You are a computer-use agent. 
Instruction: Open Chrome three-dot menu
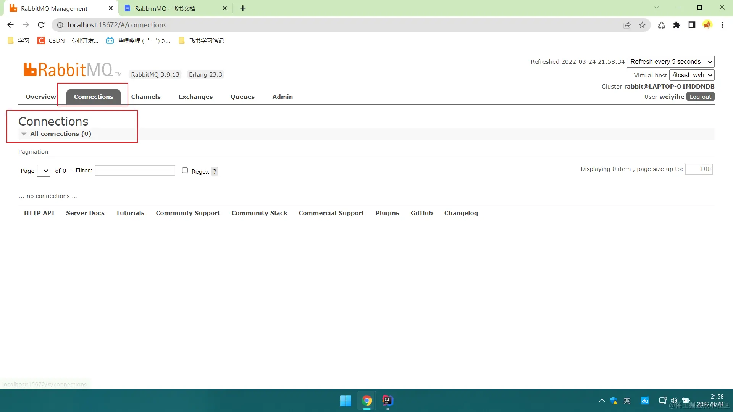[x=722, y=25]
